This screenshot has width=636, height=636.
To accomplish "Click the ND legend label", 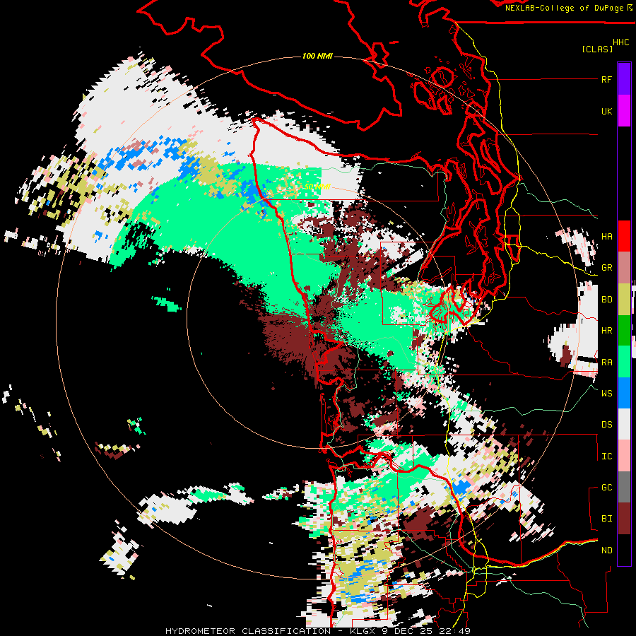I will (x=606, y=550).
